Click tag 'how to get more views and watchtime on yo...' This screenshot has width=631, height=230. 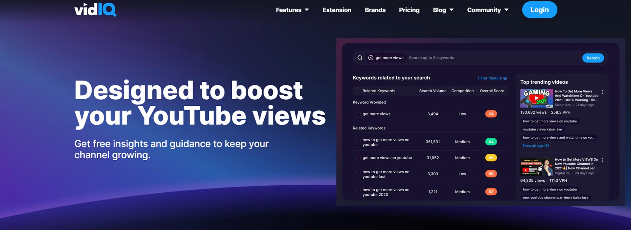click(x=559, y=138)
